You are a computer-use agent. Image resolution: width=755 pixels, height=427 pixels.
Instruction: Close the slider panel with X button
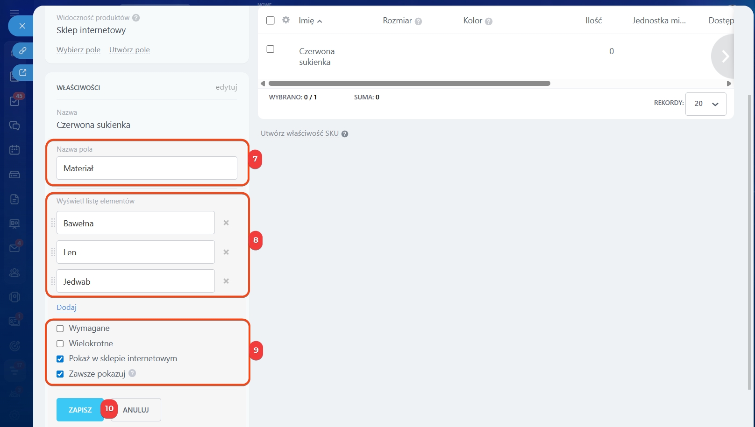[22, 26]
